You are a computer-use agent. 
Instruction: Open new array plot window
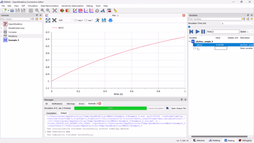86,11
